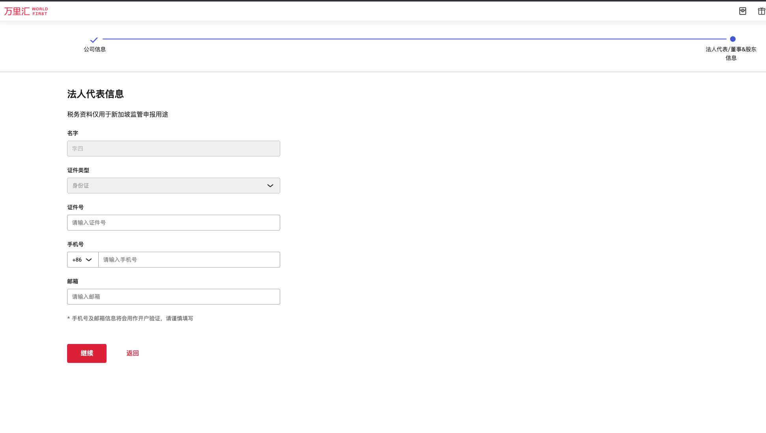Click the step progress line
Viewport: 766px width, 433px height.
(x=414, y=39)
